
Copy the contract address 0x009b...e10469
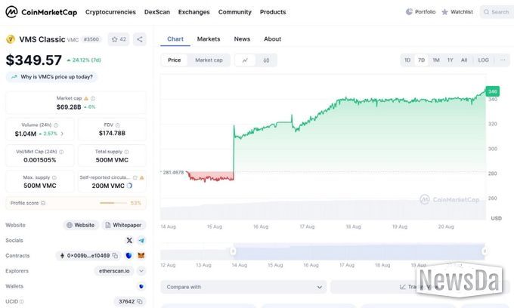coord(115,255)
